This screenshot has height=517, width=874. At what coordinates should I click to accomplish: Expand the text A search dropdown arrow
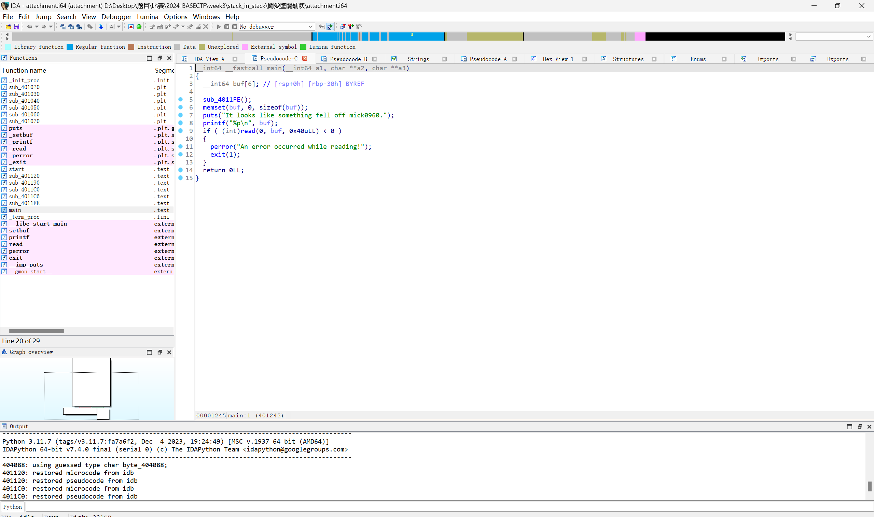coord(119,27)
